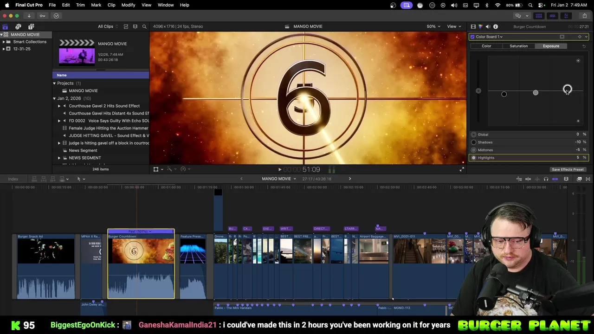594x334 pixels.
Task: Open the viewer 50% zoom dropdown
Action: point(433,26)
